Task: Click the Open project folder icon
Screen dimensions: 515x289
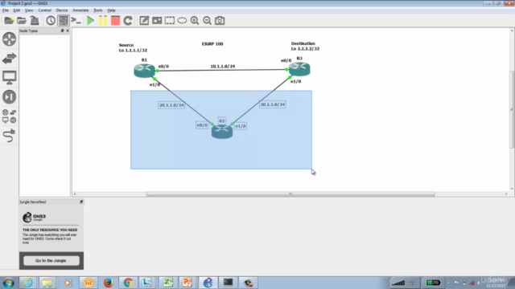Action: coord(22,21)
